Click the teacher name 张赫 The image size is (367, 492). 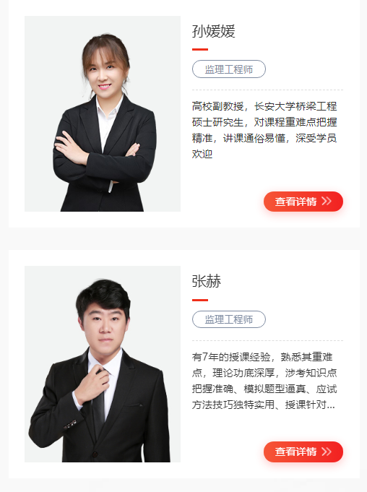[207, 281]
